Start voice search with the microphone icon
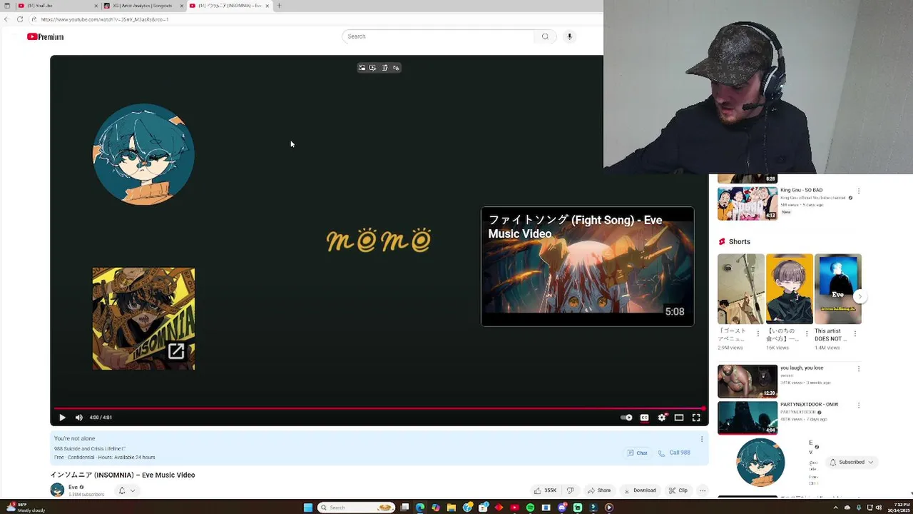The width and height of the screenshot is (913, 514). 569,36
